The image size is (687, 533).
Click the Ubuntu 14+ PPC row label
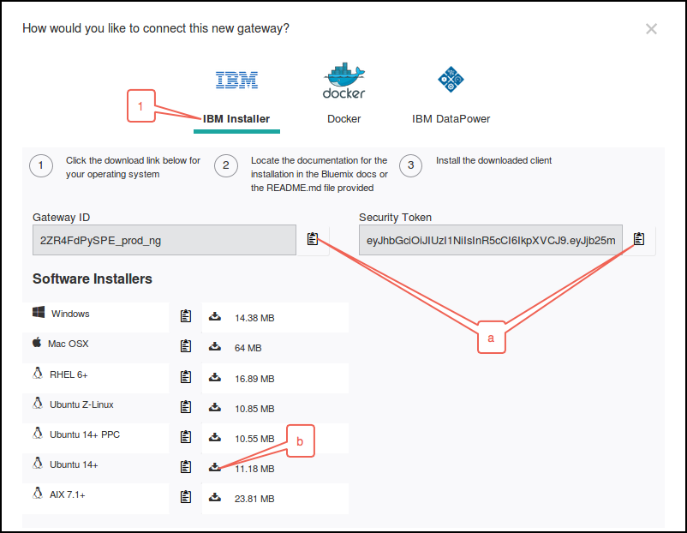[x=85, y=434]
